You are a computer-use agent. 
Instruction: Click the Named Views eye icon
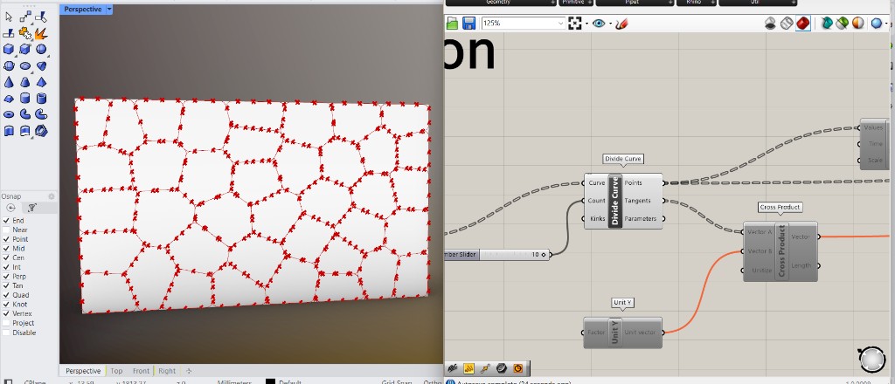(x=598, y=24)
